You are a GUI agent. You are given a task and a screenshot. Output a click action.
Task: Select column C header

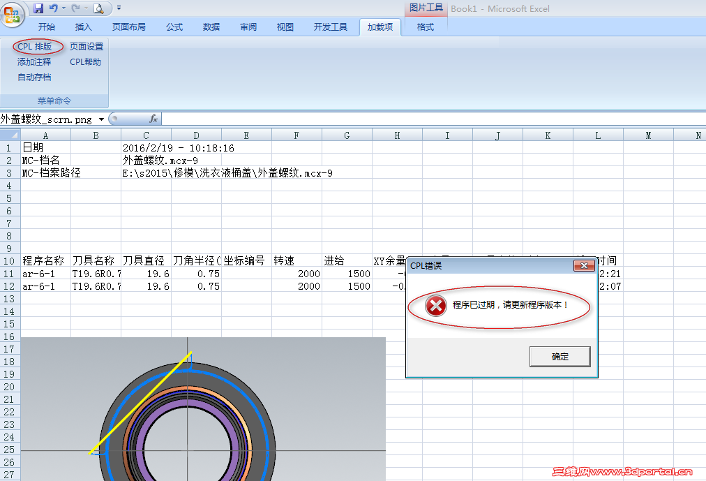click(146, 135)
